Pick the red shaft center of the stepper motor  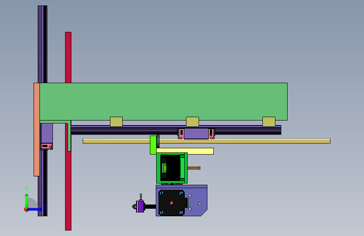click(171, 203)
